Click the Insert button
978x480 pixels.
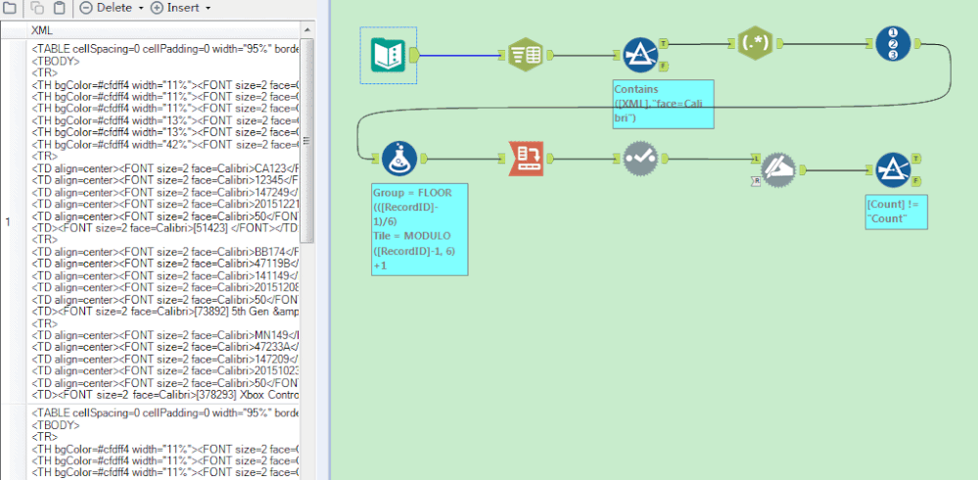coord(174,8)
